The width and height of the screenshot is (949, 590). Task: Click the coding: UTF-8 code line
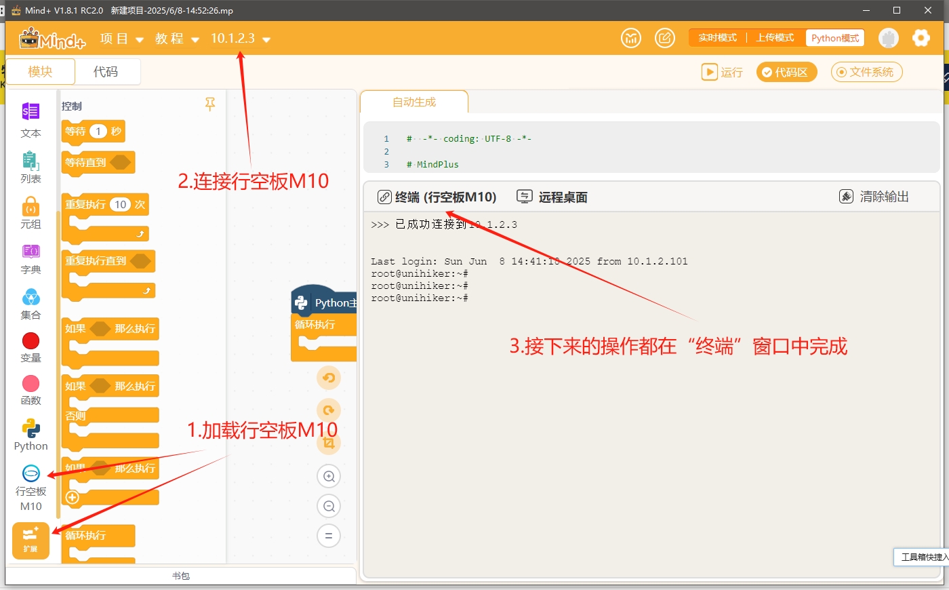pos(469,138)
